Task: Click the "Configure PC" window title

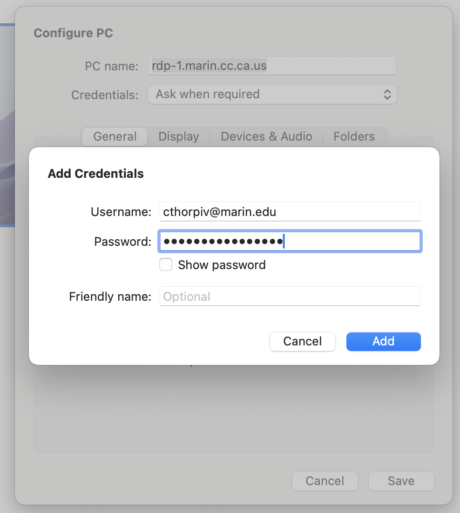Action: (x=74, y=34)
